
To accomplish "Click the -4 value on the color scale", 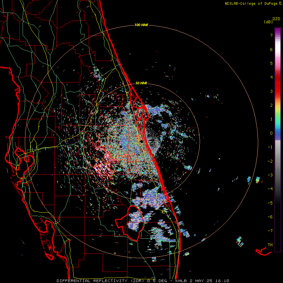I will coord(270,189).
